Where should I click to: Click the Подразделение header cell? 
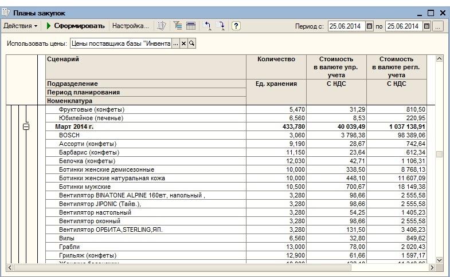coord(146,84)
